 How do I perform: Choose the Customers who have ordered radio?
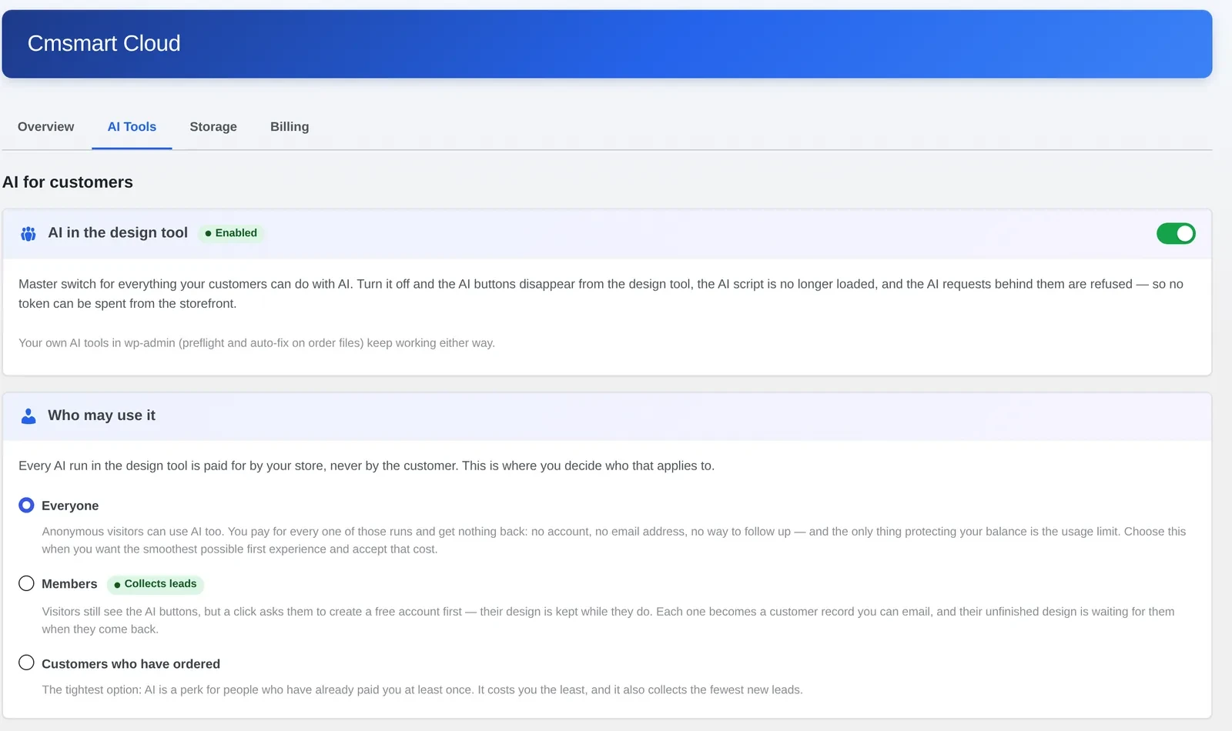[x=26, y=663]
